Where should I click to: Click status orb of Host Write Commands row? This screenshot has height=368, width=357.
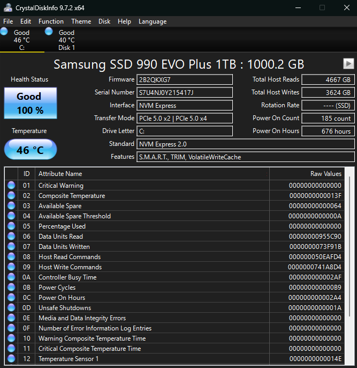11,267
